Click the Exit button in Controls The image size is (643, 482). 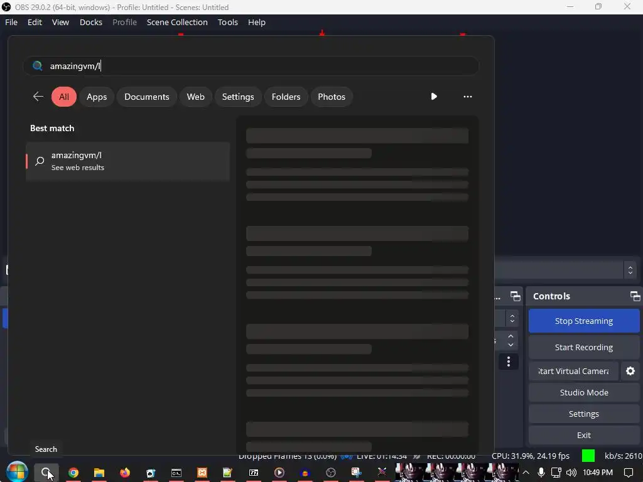[584, 435]
